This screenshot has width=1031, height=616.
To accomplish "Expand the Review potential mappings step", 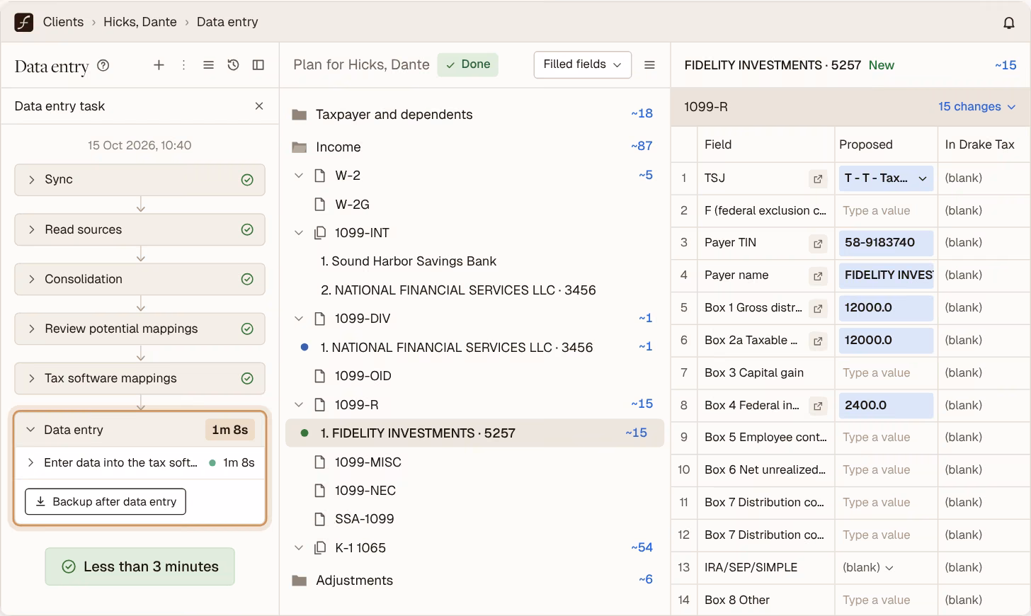I will coord(139,329).
